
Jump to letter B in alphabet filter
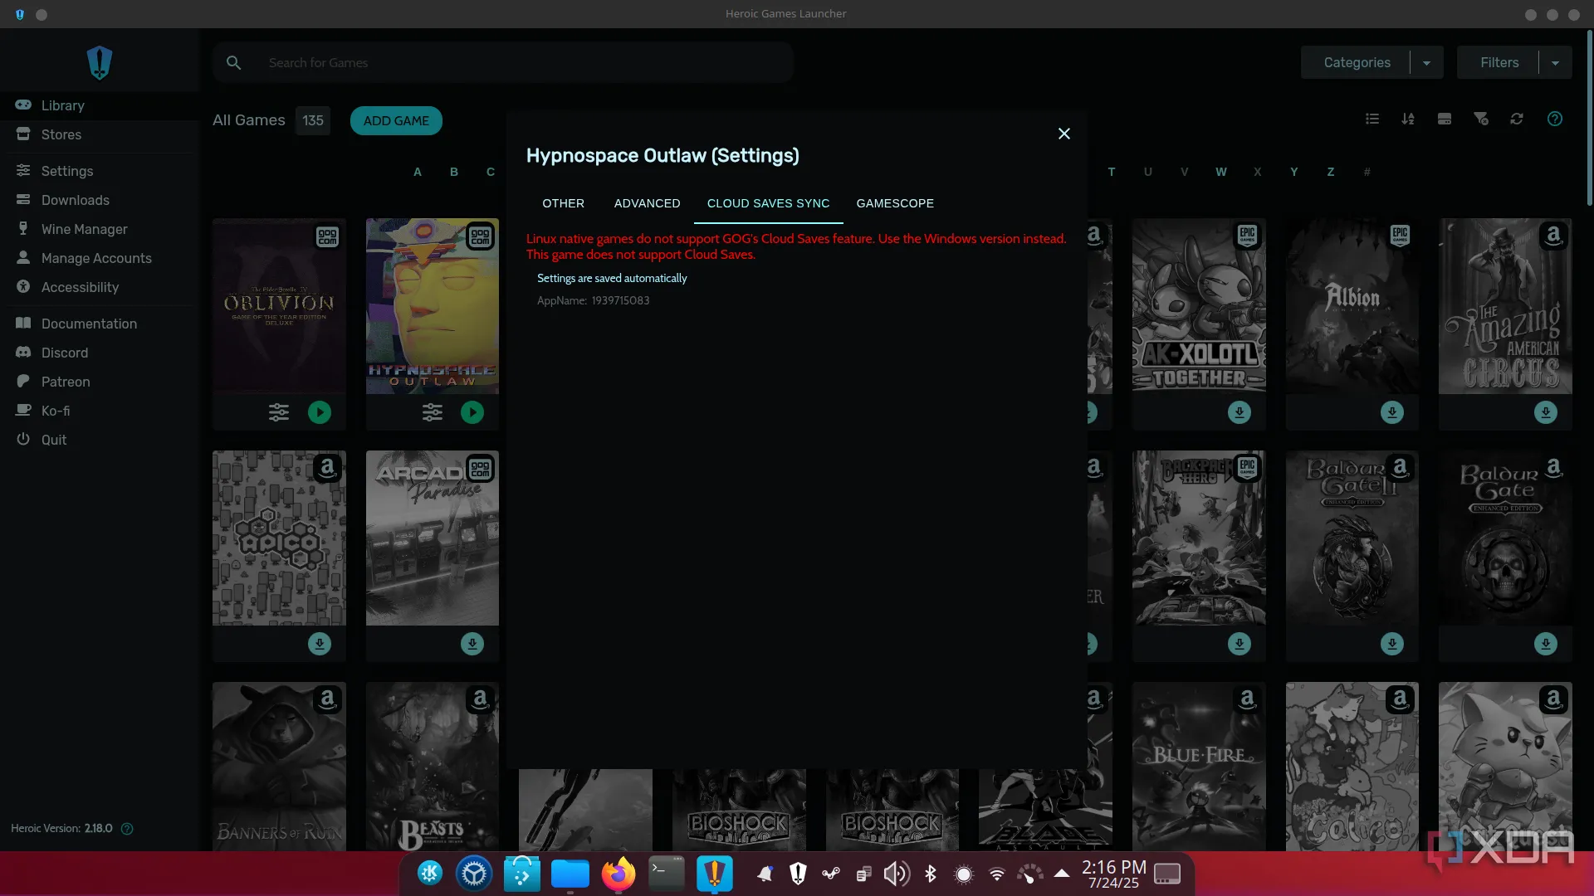pyautogui.click(x=454, y=172)
